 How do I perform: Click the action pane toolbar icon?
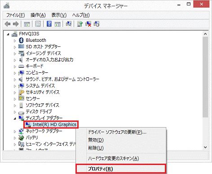pyautogui.click(x=57, y=24)
